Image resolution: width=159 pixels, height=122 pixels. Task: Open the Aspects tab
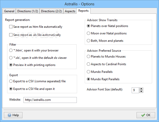coord(70,11)
